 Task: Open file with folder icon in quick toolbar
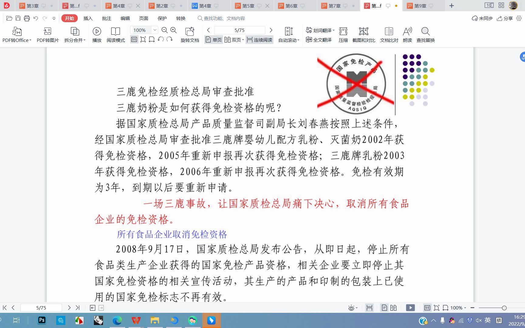tap(9, 18)
